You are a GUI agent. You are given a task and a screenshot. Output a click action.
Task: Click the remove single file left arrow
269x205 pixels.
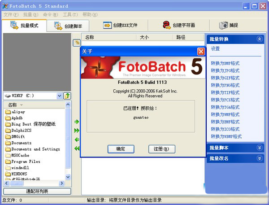click(77, 140)
